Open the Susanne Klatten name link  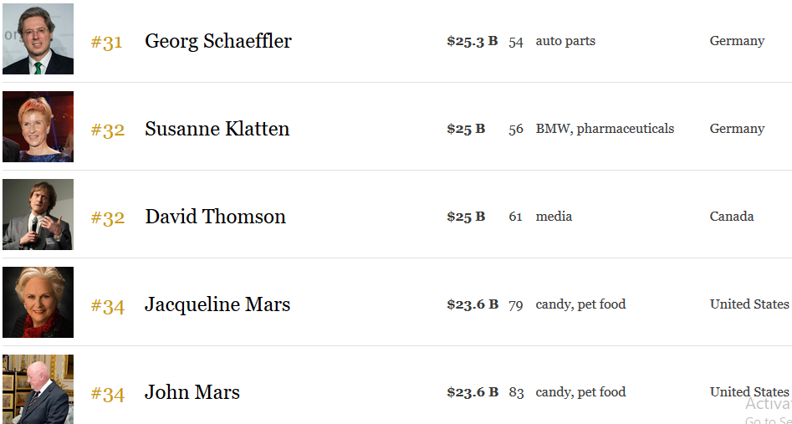point(217,129)
